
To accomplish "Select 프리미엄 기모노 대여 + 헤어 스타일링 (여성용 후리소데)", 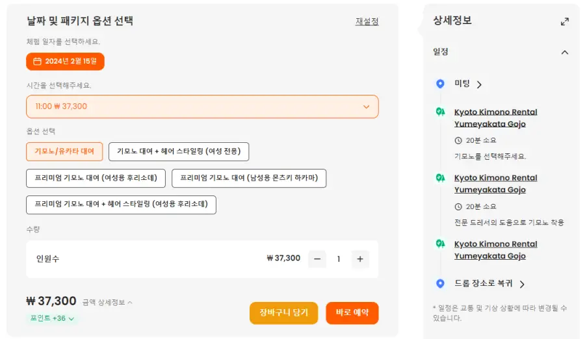I will click(x=122, y=205).
